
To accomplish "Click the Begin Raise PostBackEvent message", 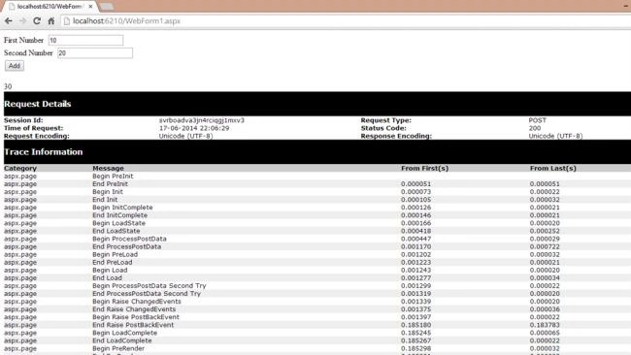I will tap(136, 317).
